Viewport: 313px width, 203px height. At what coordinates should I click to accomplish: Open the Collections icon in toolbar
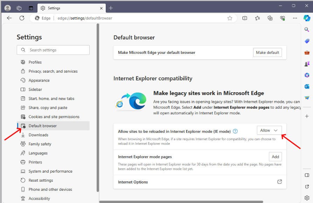coord(270,18)
